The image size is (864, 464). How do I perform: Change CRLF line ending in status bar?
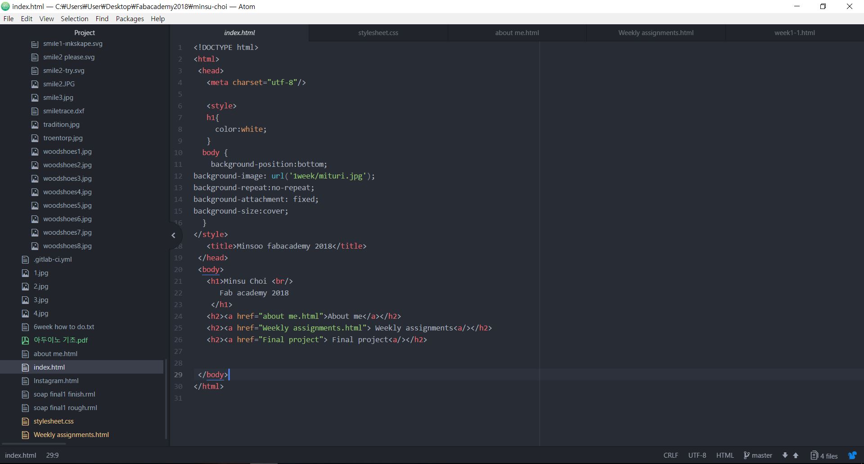point(670,455)
